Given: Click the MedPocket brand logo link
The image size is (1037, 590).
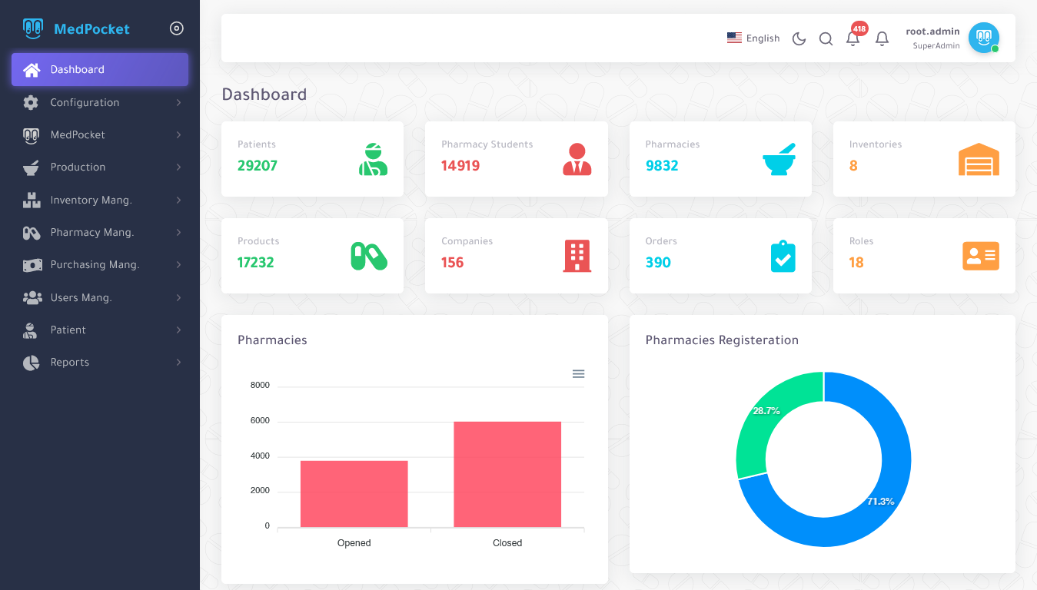Looking at the screenshot, I should [x=77, y=29].
